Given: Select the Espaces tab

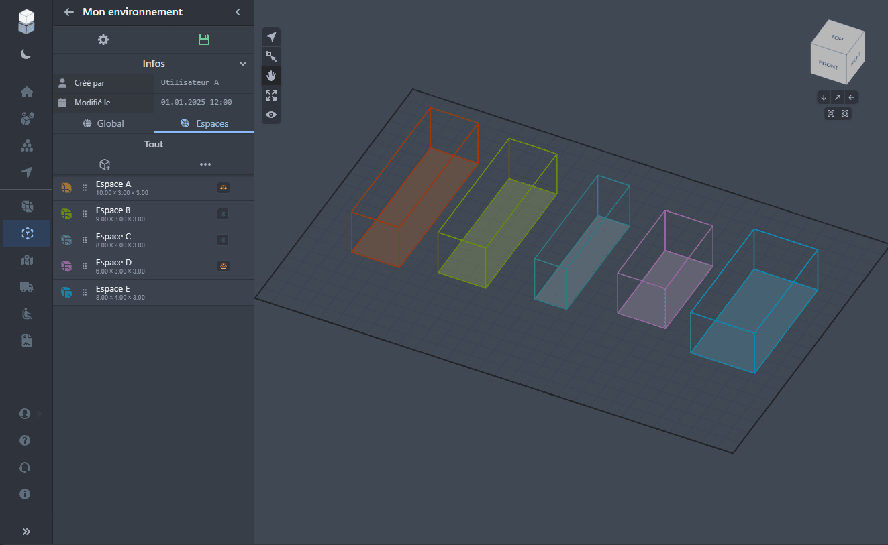Looking at the screenshot, I should tap(204, 123).
